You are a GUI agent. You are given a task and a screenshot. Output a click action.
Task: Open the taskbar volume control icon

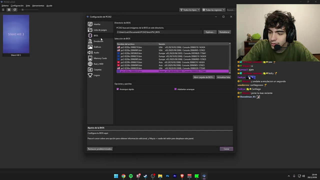[x=303, y=176]
